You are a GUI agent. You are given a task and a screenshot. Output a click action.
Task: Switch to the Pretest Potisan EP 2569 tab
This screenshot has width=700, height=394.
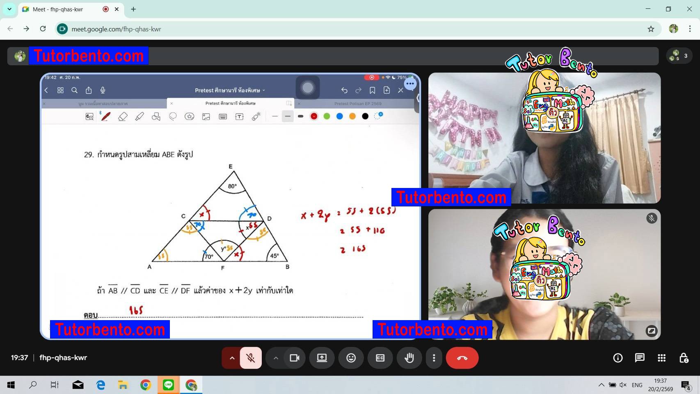pyautogui.click(x=358, y=103)
